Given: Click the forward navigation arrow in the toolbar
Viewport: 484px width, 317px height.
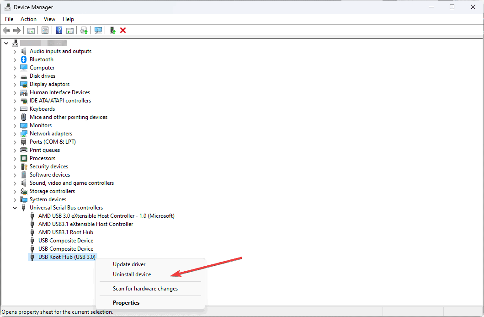Looking at the screenshot, I should pos(17,30).
